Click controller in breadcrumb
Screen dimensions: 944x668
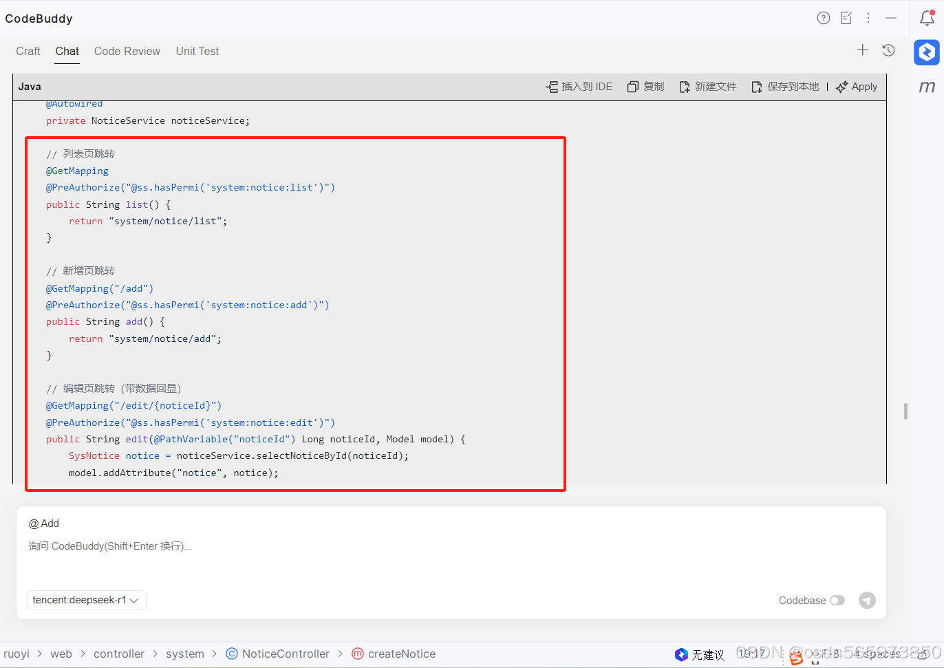pyautogui.click(x=119, y=654)
